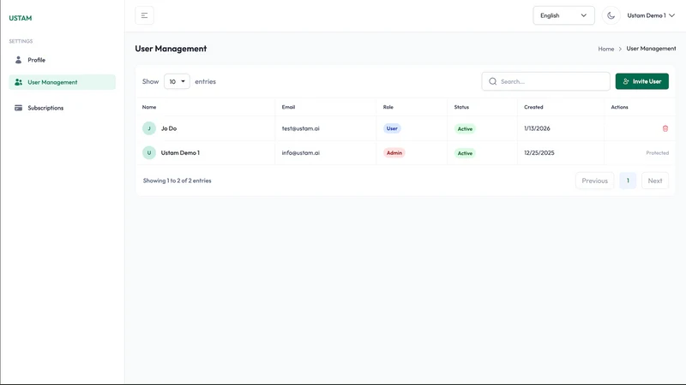The image size is (686, 385).
Task: Open the English language dropdown
Action: click(x=563, y=15)
